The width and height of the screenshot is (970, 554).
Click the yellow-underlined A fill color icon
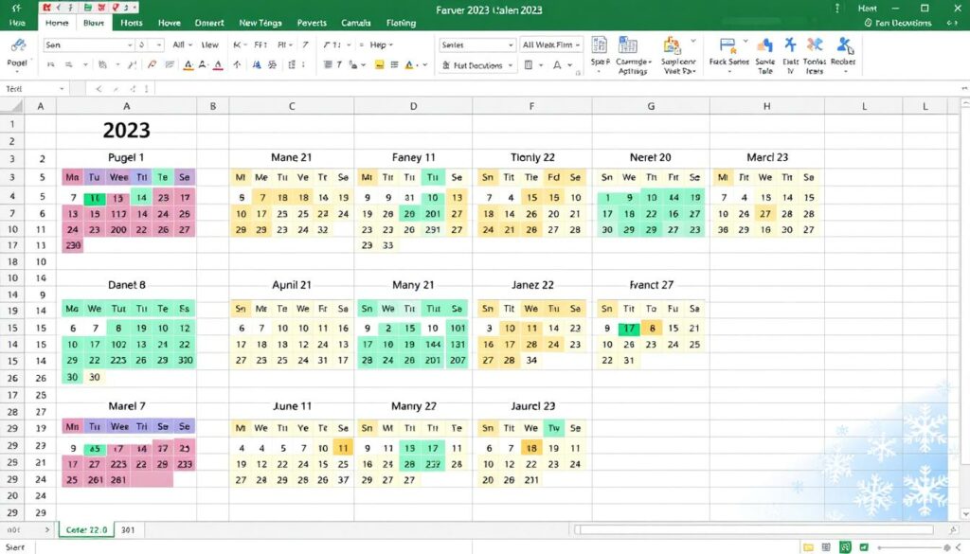tap(189, 65)
